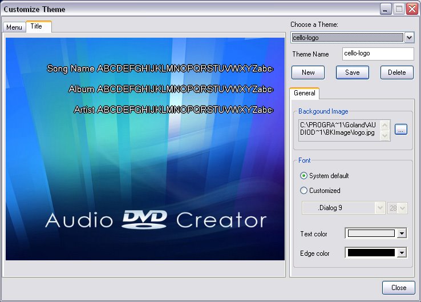Close window with red X button
This screenshot has height=302, width=421.
(x=412, y=9)
